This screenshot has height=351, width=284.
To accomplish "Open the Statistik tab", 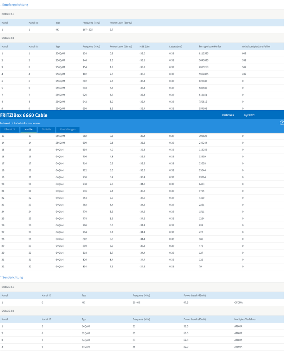I will coord(46,129).
